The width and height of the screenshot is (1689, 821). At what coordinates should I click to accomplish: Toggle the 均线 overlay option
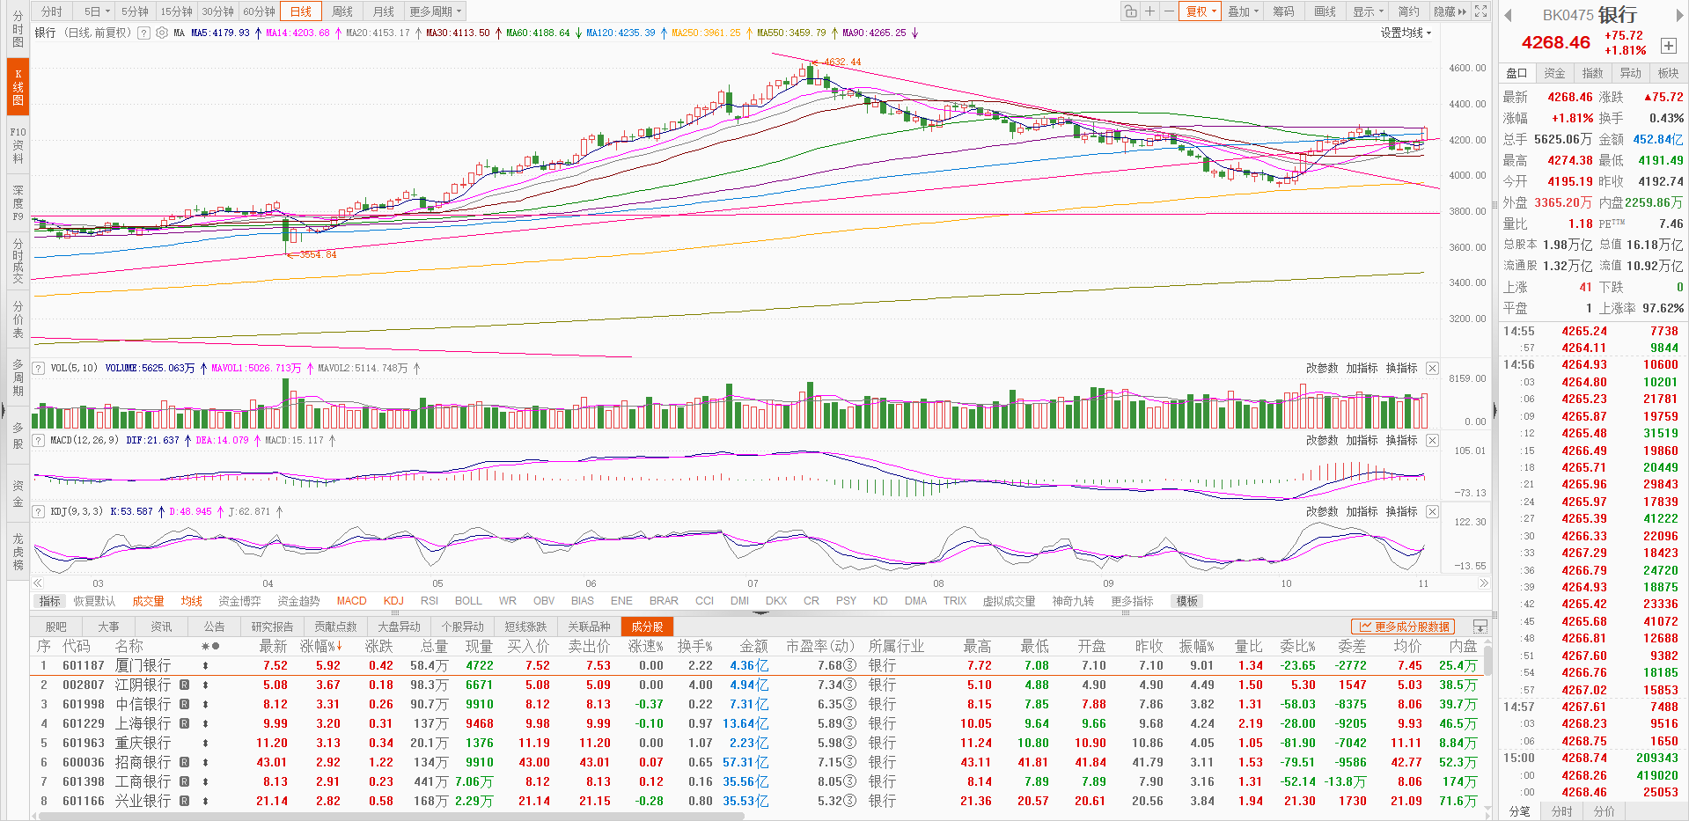[191, 601]
